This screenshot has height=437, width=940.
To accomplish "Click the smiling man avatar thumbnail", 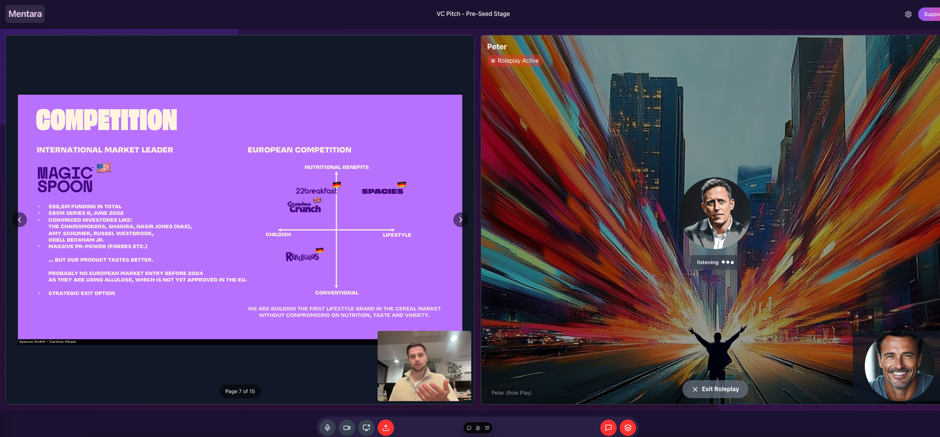I will [899, 366].
